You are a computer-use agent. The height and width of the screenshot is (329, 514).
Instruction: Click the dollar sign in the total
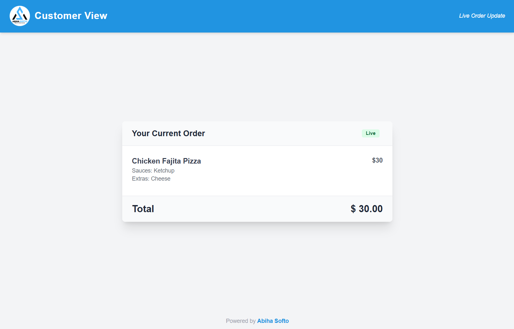click(353, 209)
